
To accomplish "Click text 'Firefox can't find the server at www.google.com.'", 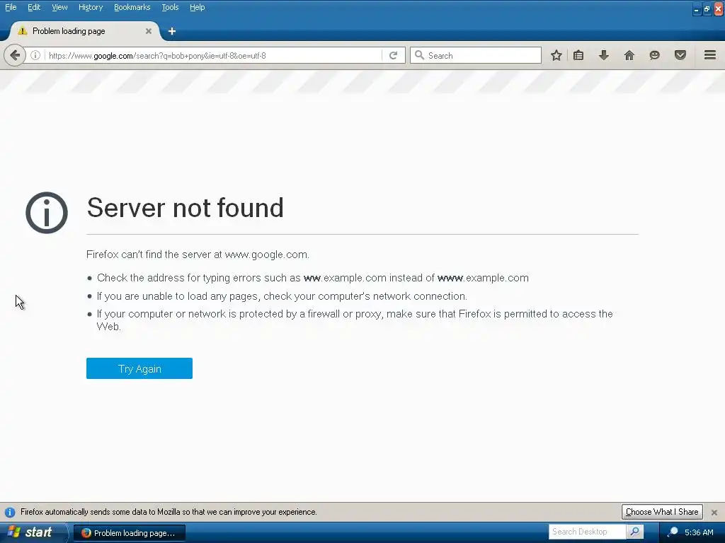I will pos(198,255).
